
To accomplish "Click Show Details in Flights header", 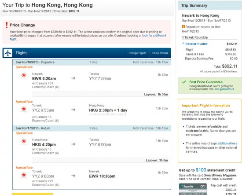I will (160, 53).
